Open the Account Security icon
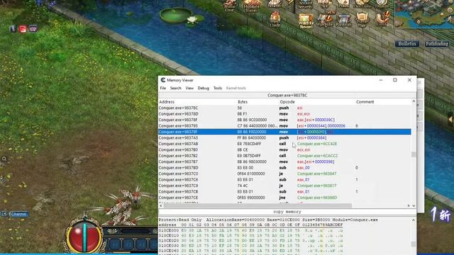 (x=305, y=4)
